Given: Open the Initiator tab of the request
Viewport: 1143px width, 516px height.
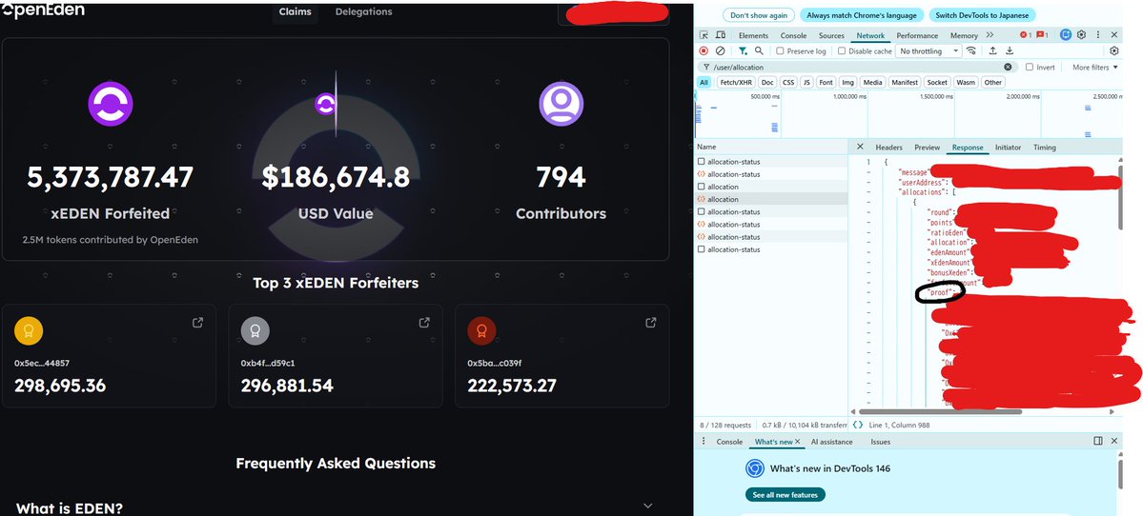Looking at the screenshot, I should (x=1009, y=148).
